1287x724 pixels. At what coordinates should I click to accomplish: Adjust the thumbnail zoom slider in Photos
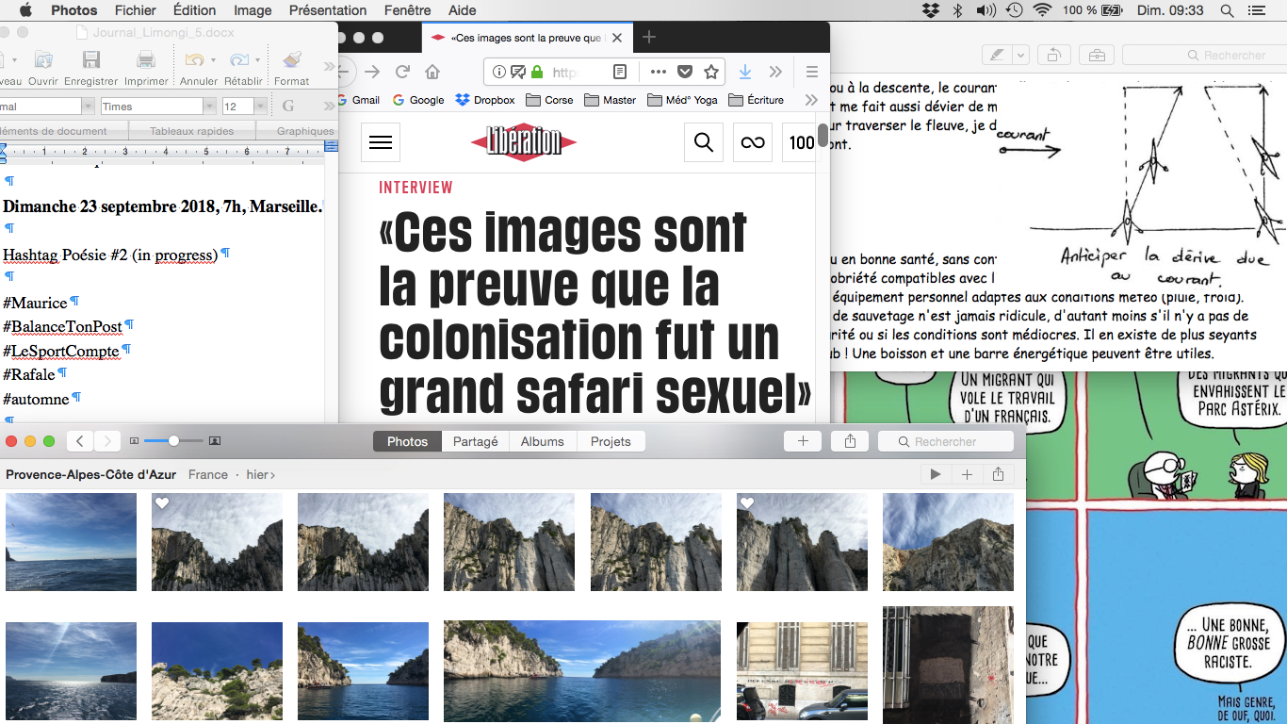point(173,441)
